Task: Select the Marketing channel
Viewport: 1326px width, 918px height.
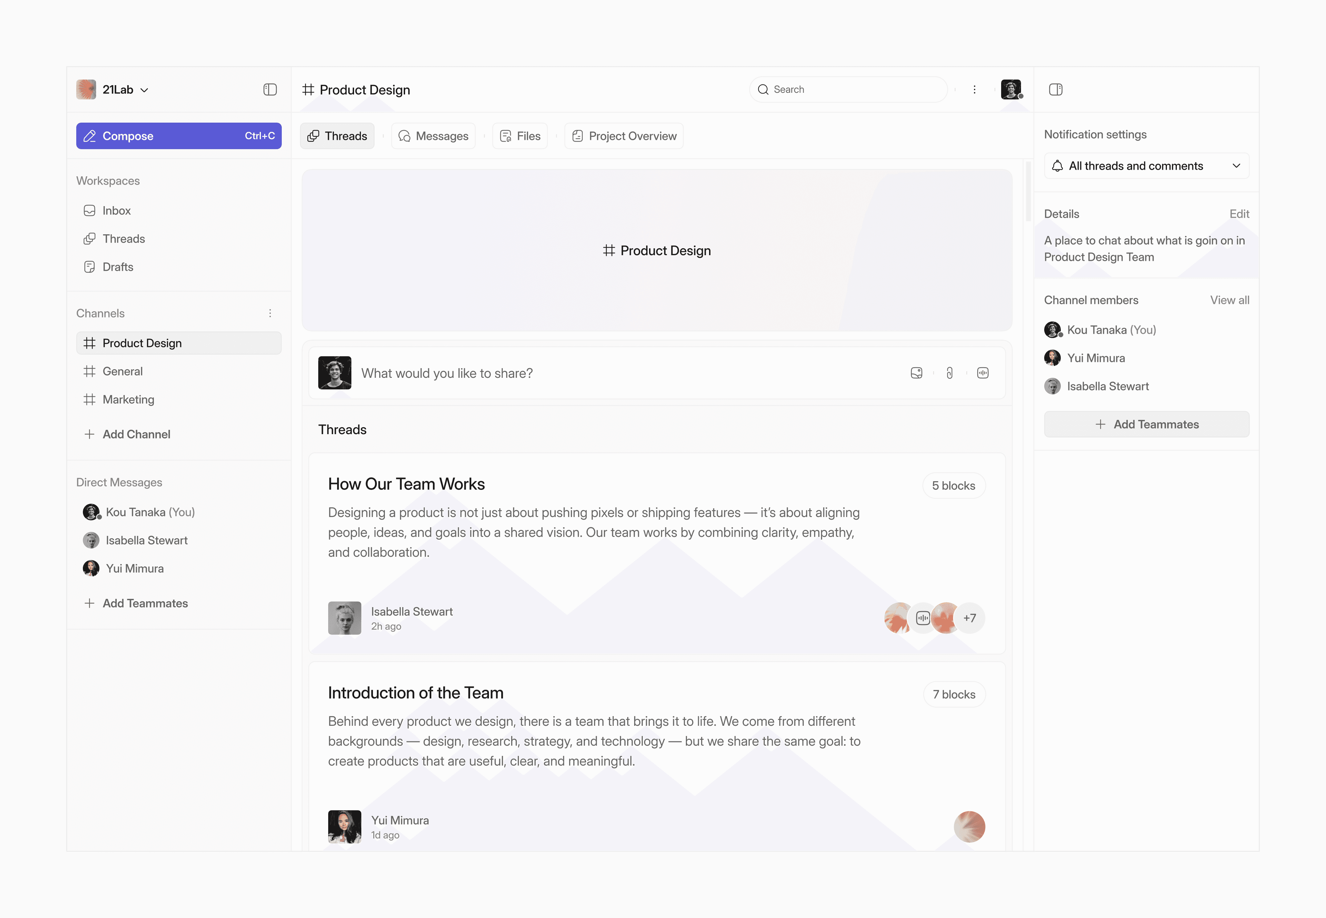Action: 128,400
